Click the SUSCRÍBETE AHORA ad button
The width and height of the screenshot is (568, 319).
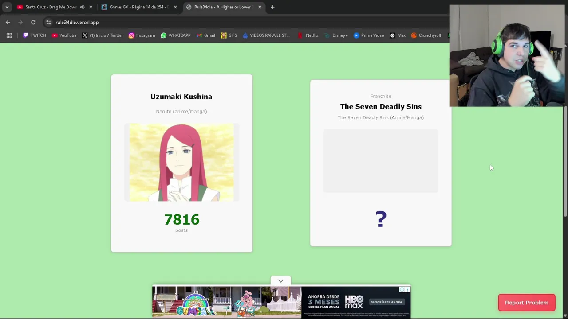[x=386, y=302]
